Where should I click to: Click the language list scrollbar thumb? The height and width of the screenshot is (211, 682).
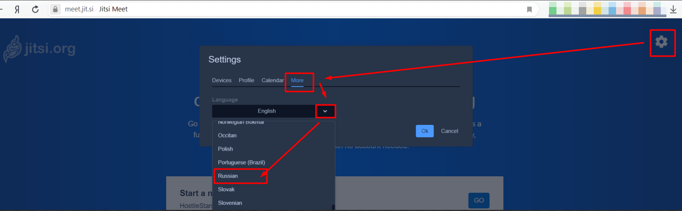[333, 207]
